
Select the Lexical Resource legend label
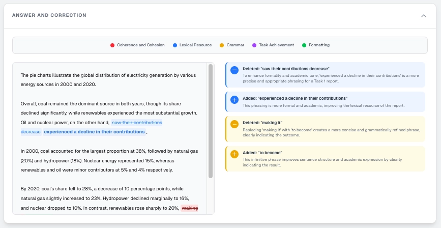(x=196, y=45)
